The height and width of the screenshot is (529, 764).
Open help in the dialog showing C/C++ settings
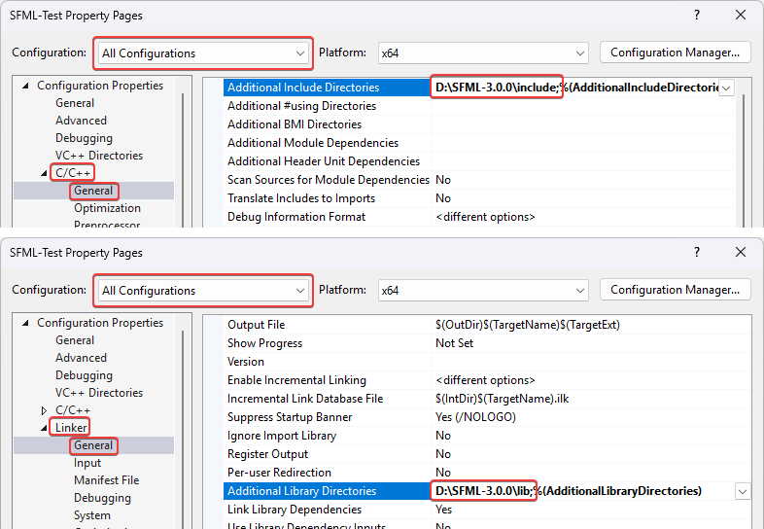coord(696,15)
